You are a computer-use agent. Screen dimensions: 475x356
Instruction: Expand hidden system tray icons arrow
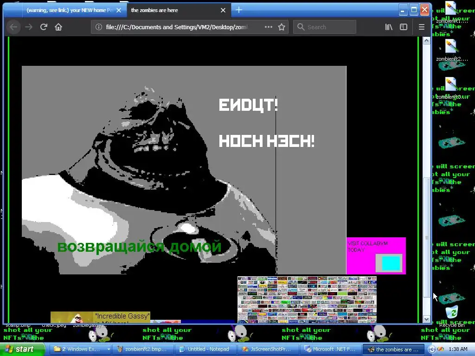pos(432,350)
